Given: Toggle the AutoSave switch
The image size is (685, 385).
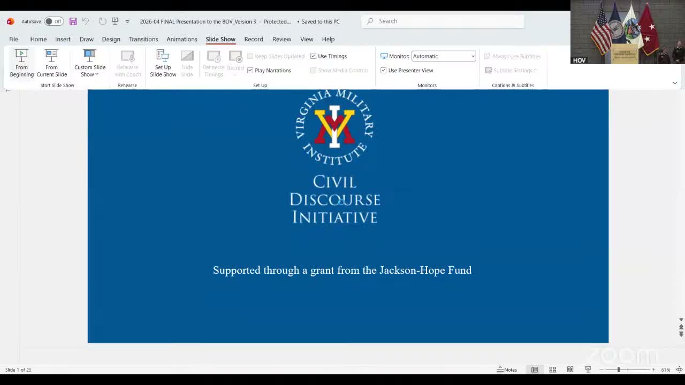Looking at the screenshot, I should [x=54, y=21].
